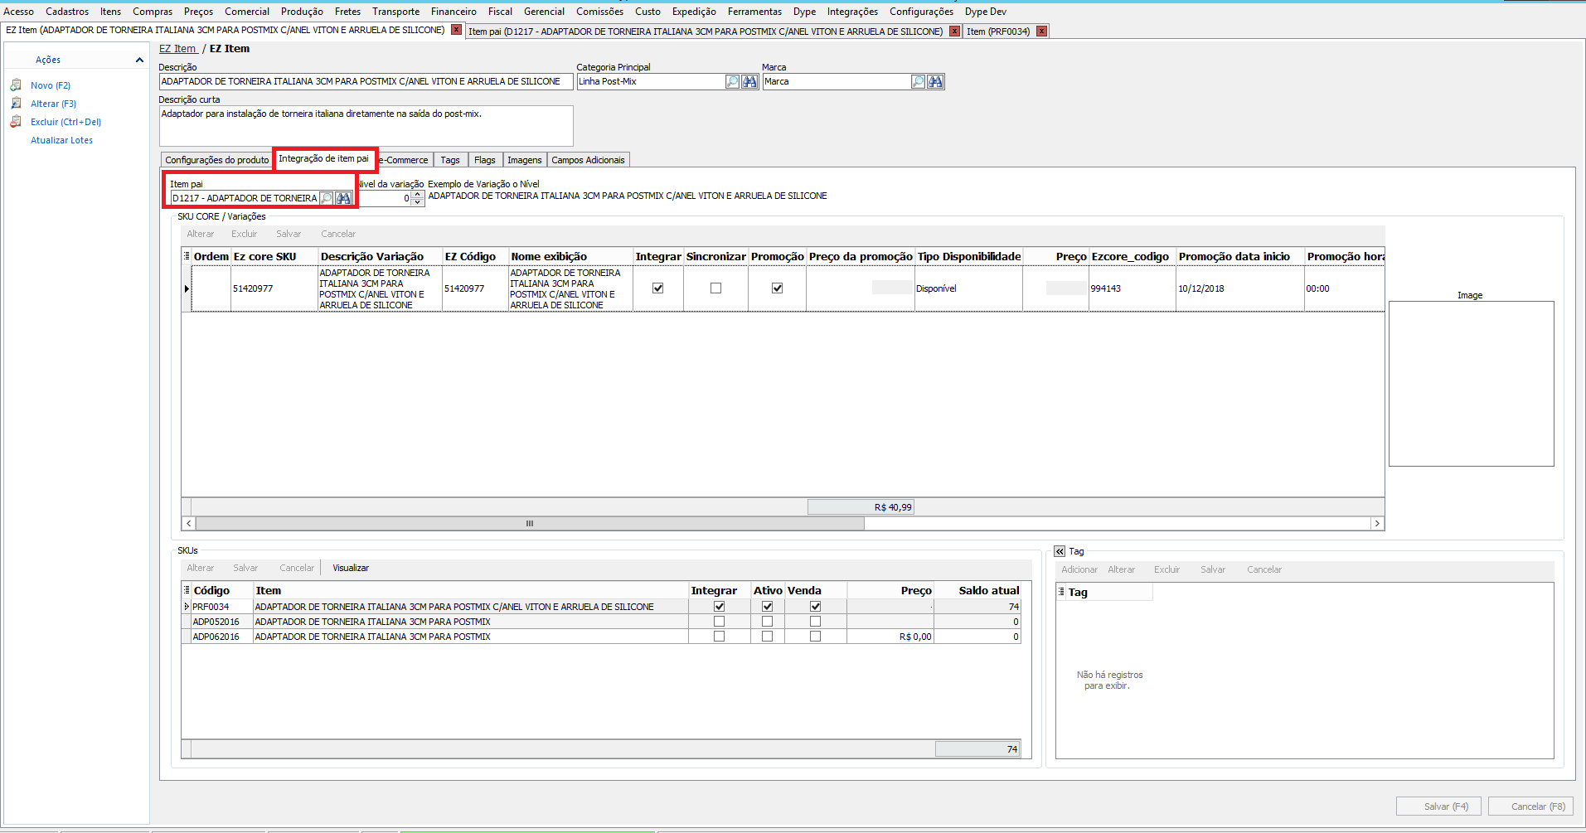
Task: Open the Item pai magnifier lookup
Action: point(327,198)
